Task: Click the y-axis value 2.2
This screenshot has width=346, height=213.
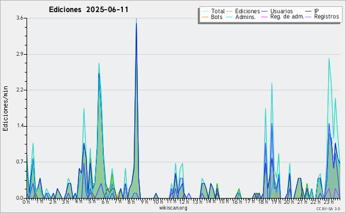Action: 20,90
